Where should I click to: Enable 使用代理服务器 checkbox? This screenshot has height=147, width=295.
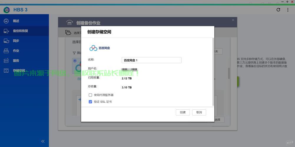pyautogui.click(x=90, y=95)
